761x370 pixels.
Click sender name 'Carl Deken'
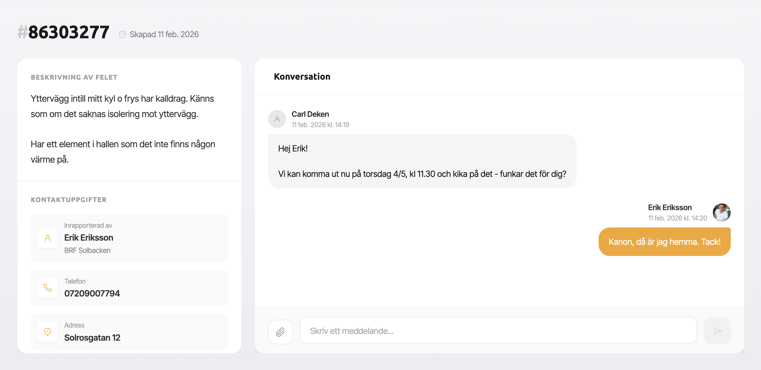[310, 114]
